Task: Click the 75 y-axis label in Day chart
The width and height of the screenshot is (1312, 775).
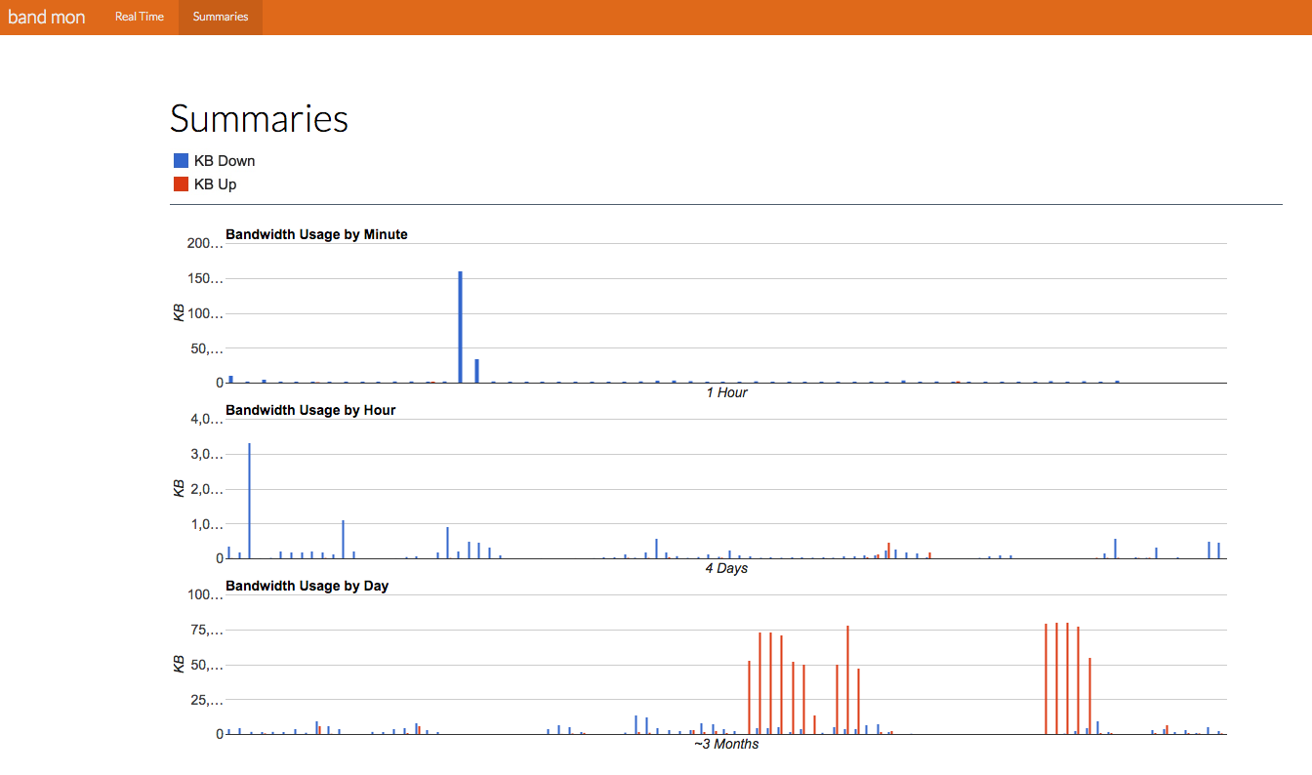Action: [207, 631]
